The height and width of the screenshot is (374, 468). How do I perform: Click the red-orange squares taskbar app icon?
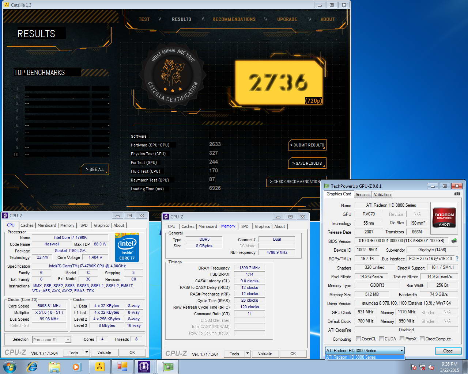tap(122, 367)
